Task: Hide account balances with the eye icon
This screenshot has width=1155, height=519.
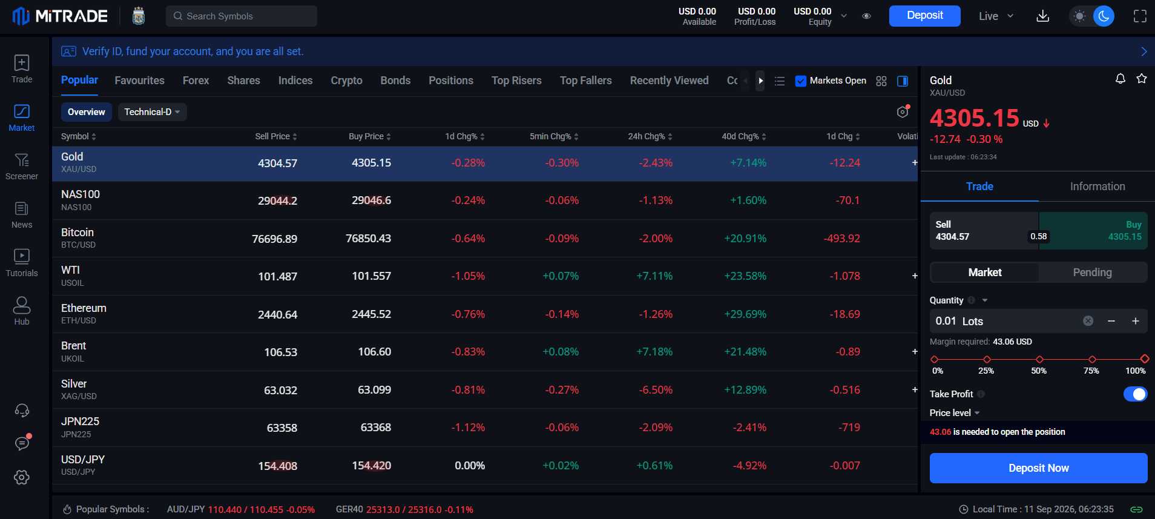Action: 866,16
